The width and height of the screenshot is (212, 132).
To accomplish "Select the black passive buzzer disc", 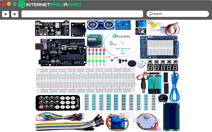I will coord(132,63).
